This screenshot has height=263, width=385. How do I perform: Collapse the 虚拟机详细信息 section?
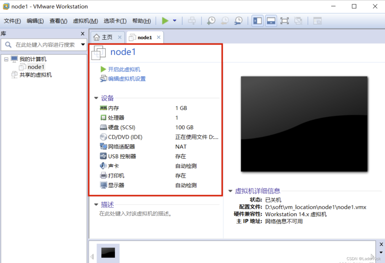[x=230, y=191]
